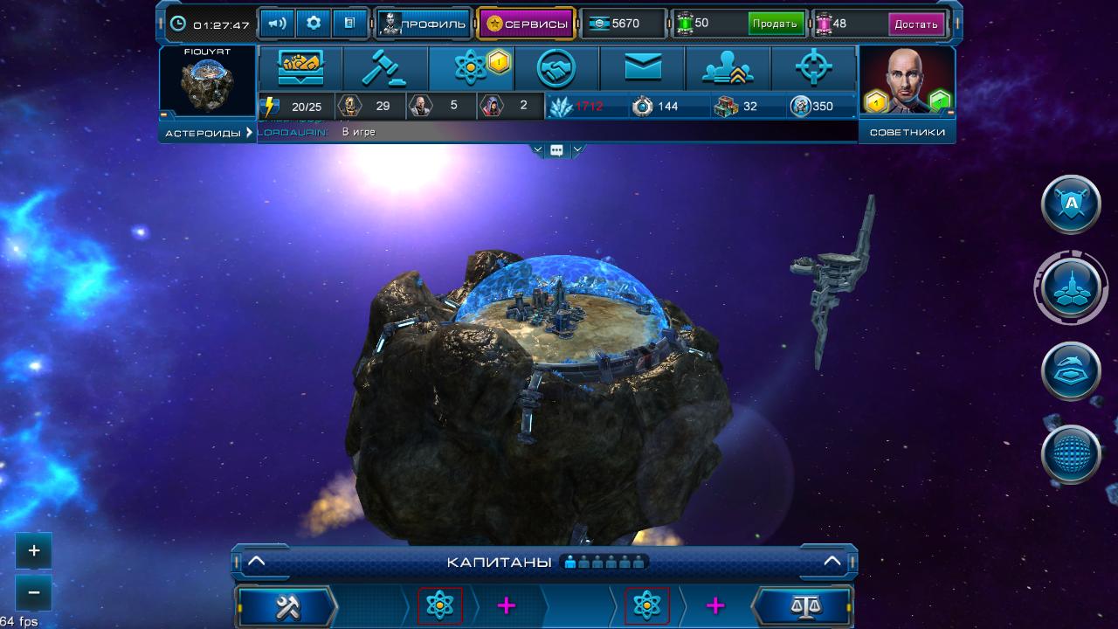
Task: Expand the АСТЕРОИДЫ asteroids list
Action: coord(208,133)
